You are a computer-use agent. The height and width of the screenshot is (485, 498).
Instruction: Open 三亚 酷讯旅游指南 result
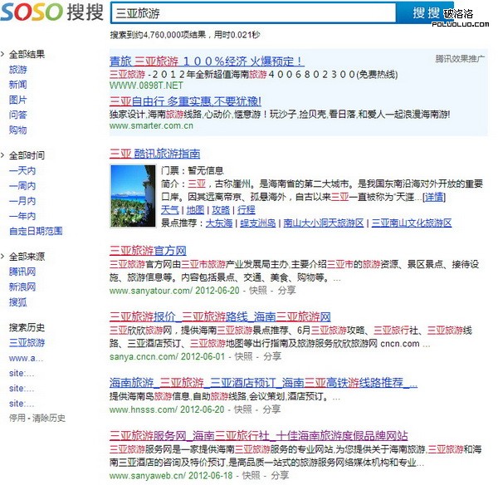pos(154,154)
